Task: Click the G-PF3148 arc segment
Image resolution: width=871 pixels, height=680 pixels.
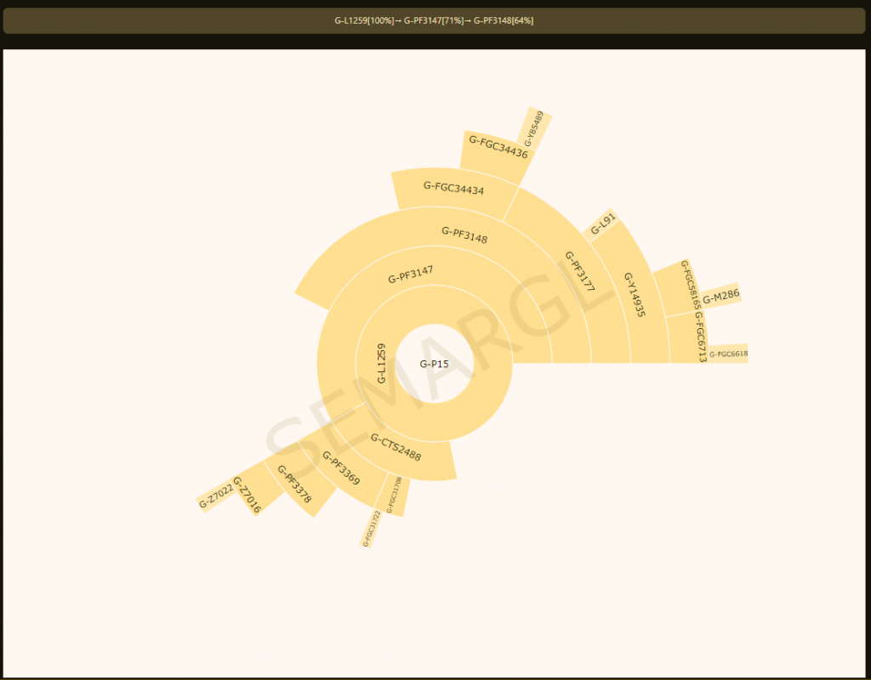Action: pyautogui.click(x=464, y=235)
